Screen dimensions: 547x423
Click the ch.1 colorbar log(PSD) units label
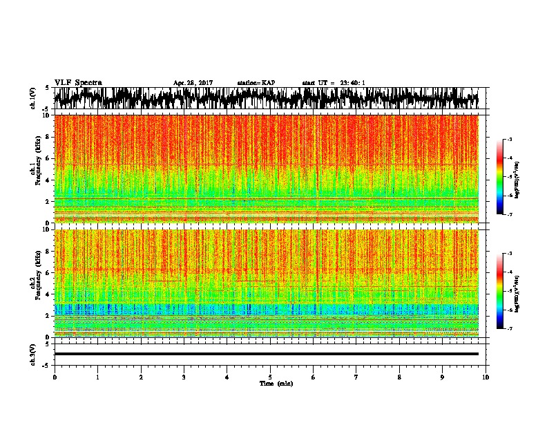(x=517, y=180)
